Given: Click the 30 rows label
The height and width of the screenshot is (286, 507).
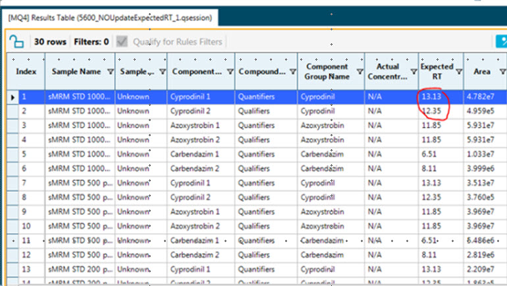Looking at the screenshot, I should [50, 41].
